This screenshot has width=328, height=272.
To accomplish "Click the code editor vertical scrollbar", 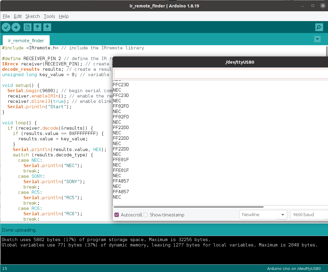I will [327, 51].
